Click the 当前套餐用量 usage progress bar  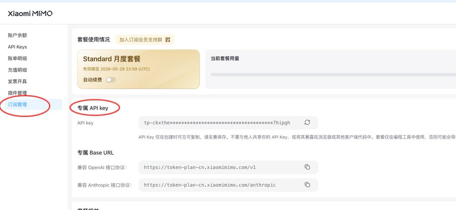point(333,74)
